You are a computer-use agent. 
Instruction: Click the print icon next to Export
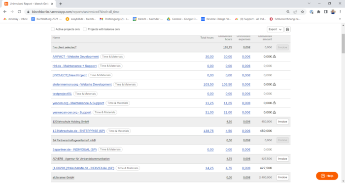tap(287, 29)
